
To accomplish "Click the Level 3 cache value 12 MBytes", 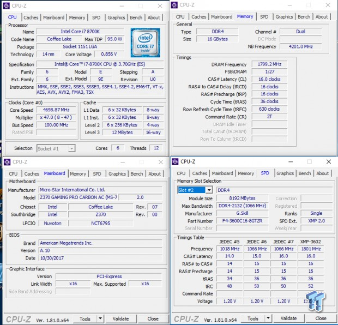I will point(122,133).
